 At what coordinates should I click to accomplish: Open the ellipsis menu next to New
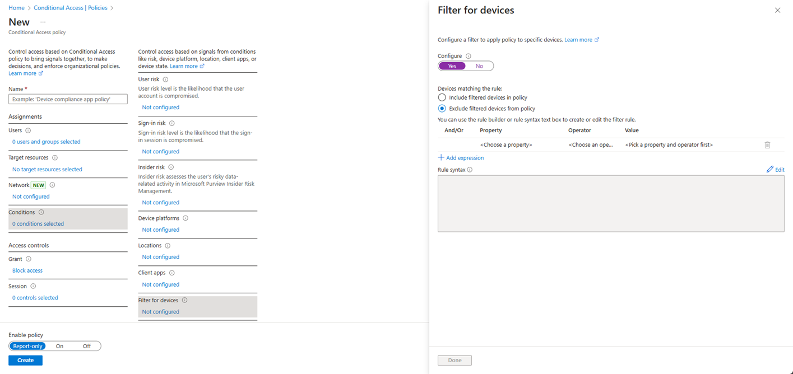click(43, 22)
